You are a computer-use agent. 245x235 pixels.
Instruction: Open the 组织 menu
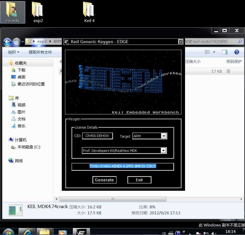tap(14, 52)
